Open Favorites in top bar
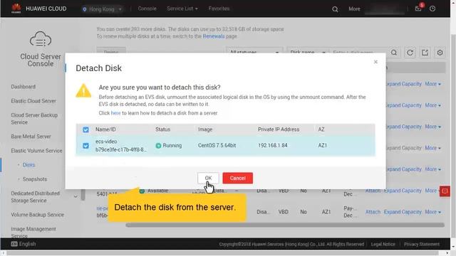The height and width of the screenshot is (256, 456). point(219,9)
